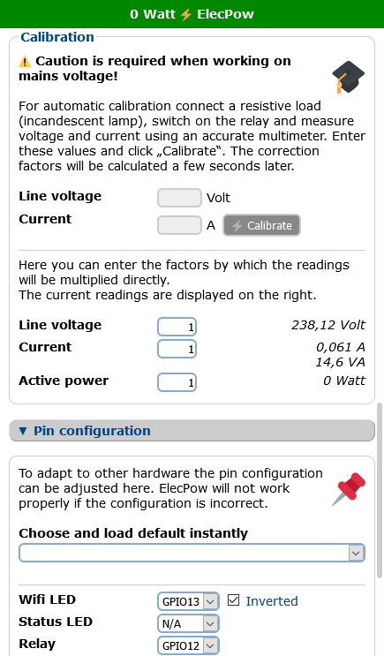Click the red pushpin icon
The height and width of the screenshot is (656, 384).
coord(349,489)
